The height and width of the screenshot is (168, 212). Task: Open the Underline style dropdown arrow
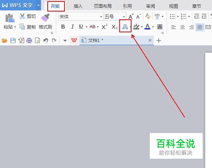click(86, 27)
